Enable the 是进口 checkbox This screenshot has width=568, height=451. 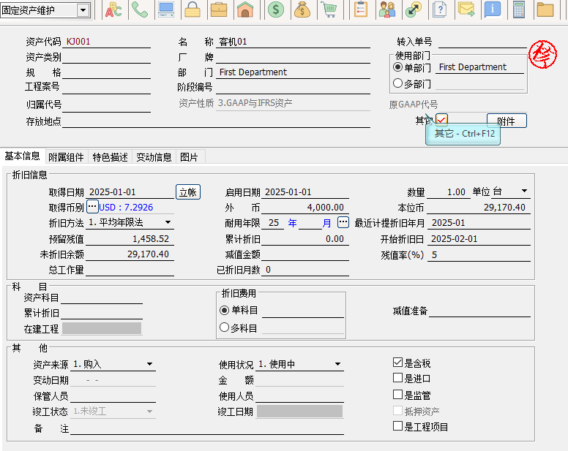click(x=398, y=379)
